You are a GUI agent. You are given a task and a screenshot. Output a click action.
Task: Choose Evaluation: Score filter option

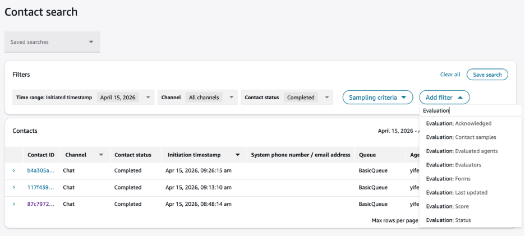pyautogui.click(x=447, y=206)
